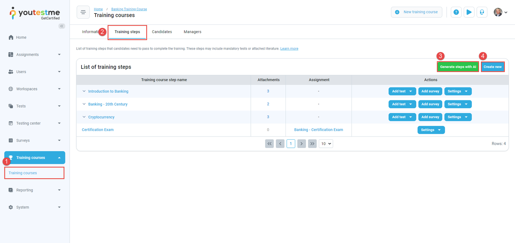Open the Banking - Certification Exam assignment link
This screenshot has height=243, width=515.
[319, 130]
